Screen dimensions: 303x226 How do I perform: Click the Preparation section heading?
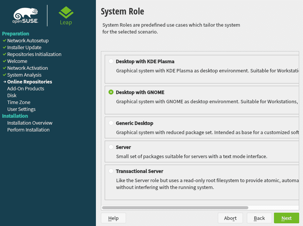click(15, 34)
